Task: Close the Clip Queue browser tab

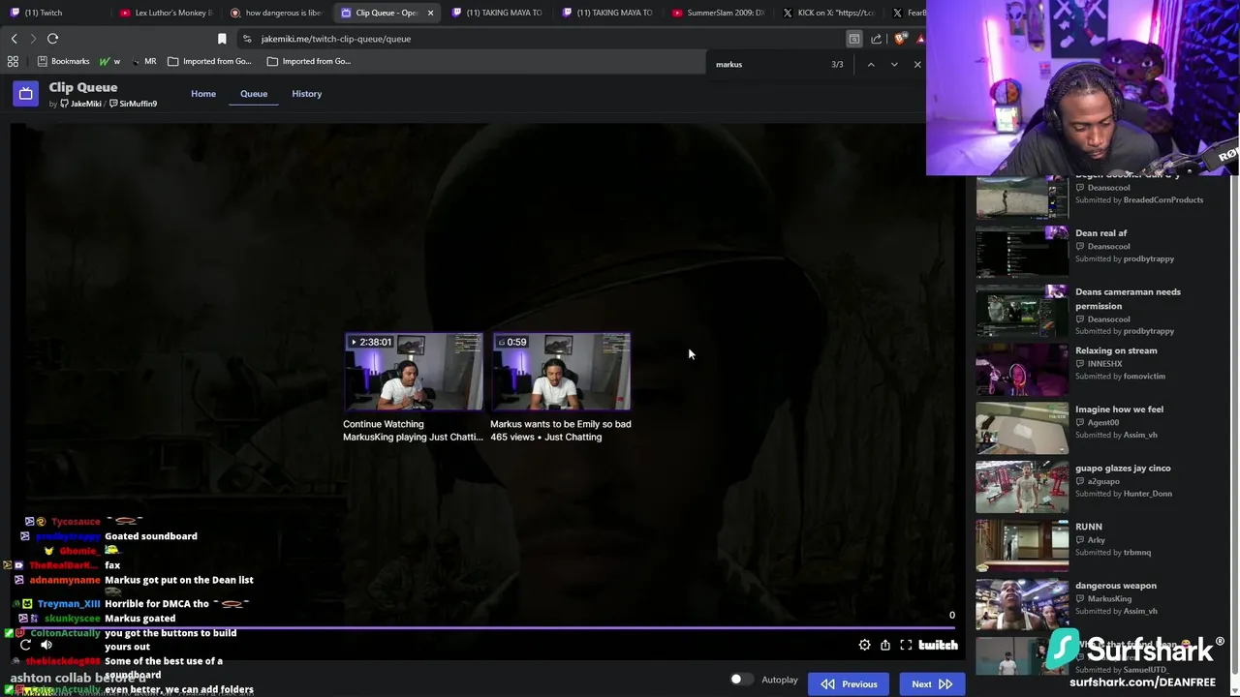Action: (x=430, y=13)
